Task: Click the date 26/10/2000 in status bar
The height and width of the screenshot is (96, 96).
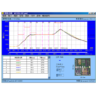Action: coord(19,81)
